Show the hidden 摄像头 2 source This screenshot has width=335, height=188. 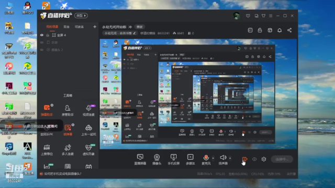coord(42,50)
